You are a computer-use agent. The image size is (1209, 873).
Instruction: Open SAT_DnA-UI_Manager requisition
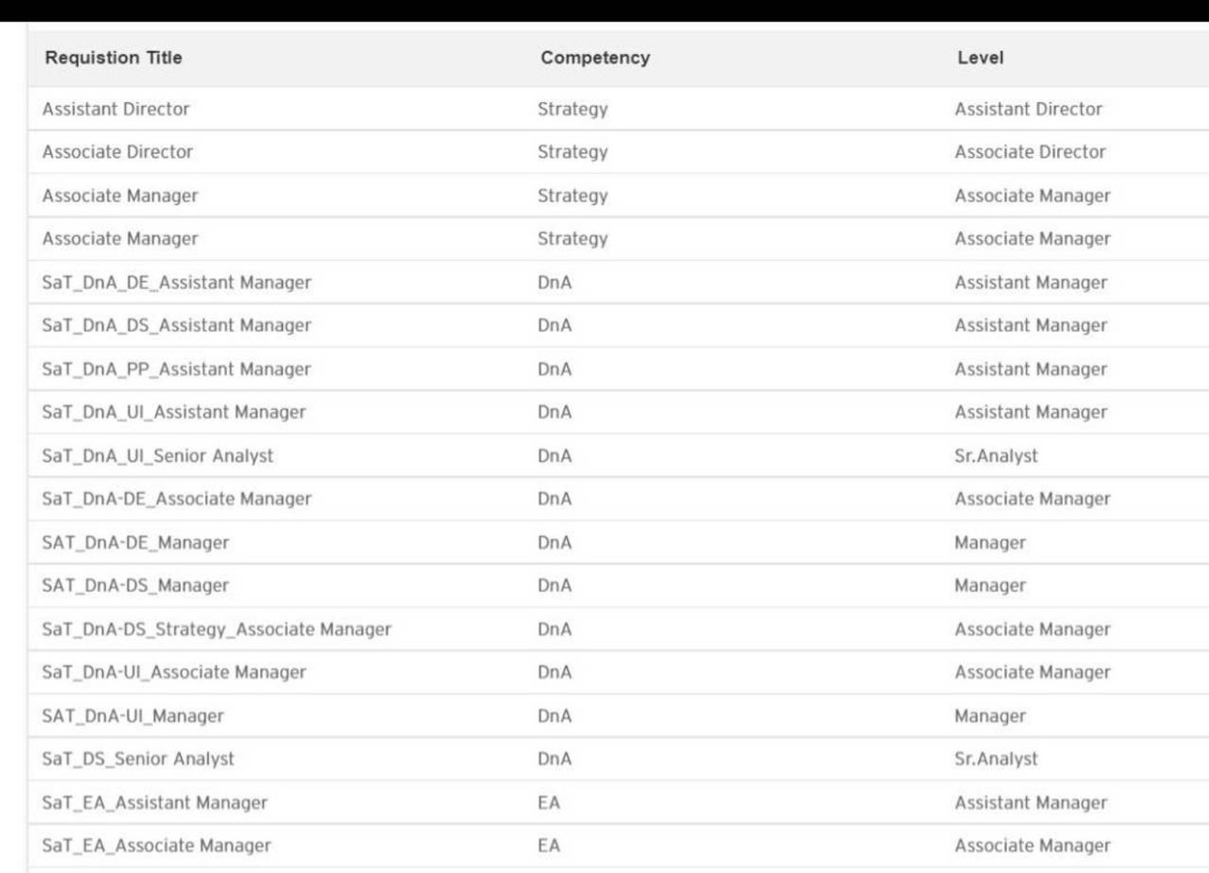coord(133,716)
